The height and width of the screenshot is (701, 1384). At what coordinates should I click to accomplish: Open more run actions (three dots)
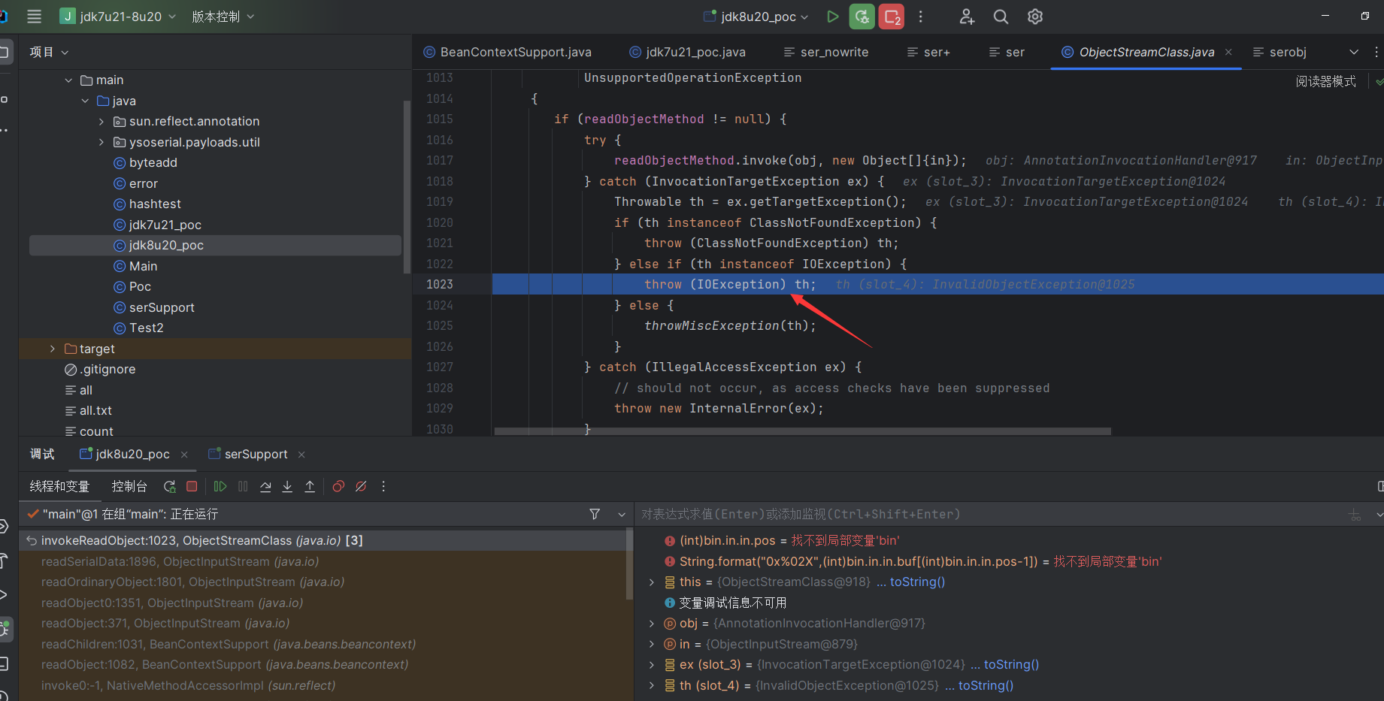pyautogui.click(x=920, y=17)
